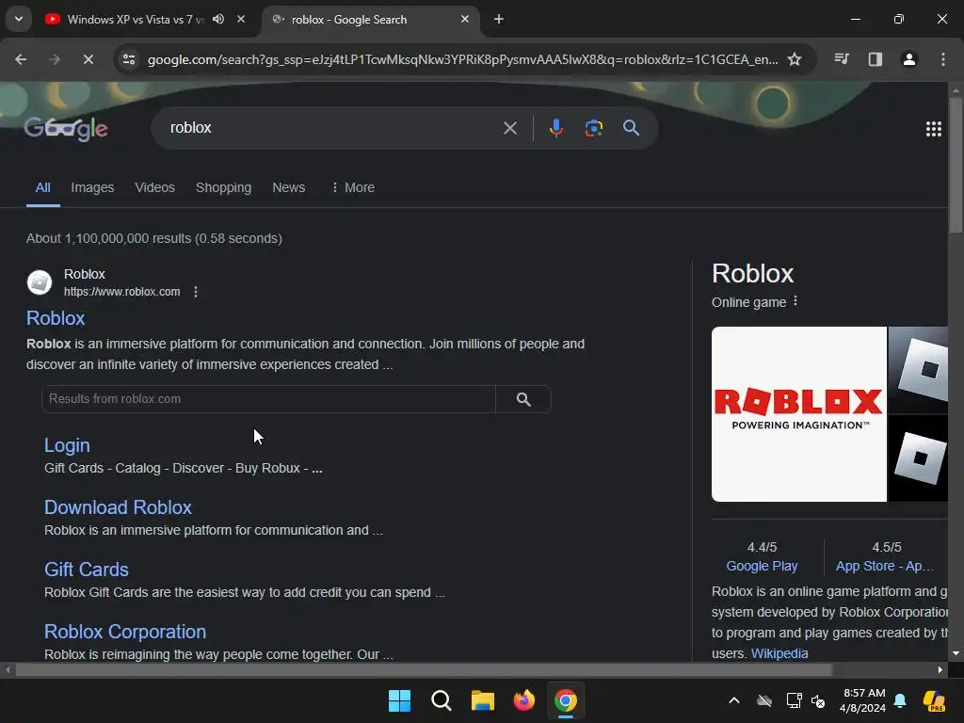Image resolution: width=964 pixels, height=723 pixels.
Task: Switch to Images results
Action: point(92,187)
